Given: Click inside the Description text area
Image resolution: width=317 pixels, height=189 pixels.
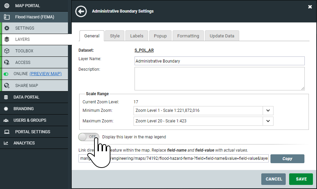Looking at the screenshot, I should click(219, 78).
